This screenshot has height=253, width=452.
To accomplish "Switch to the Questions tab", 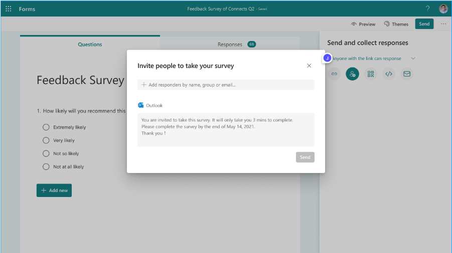I will coord(90,44).
